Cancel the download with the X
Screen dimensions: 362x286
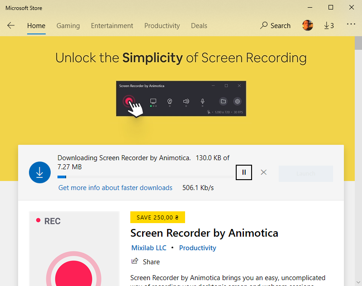pos(264,172)
